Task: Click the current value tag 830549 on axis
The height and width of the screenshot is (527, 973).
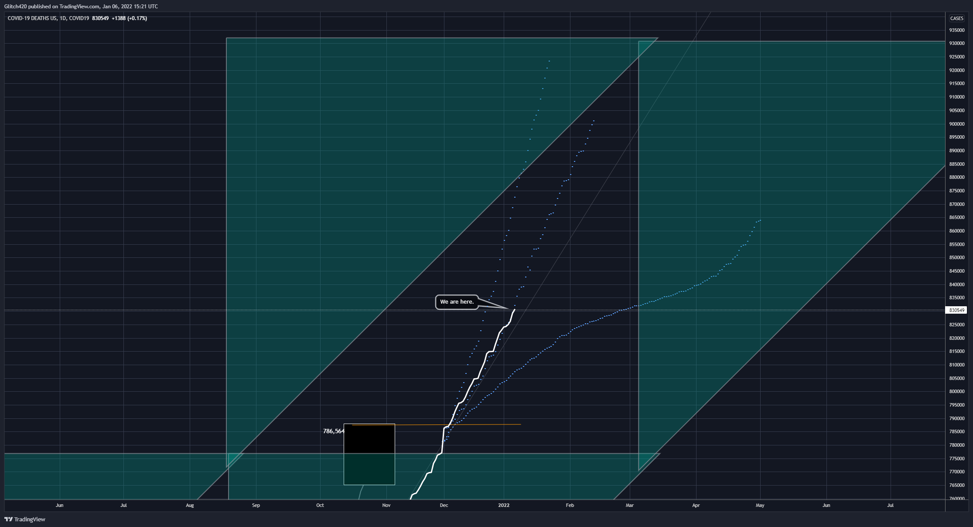Action: tap(956, 310)
